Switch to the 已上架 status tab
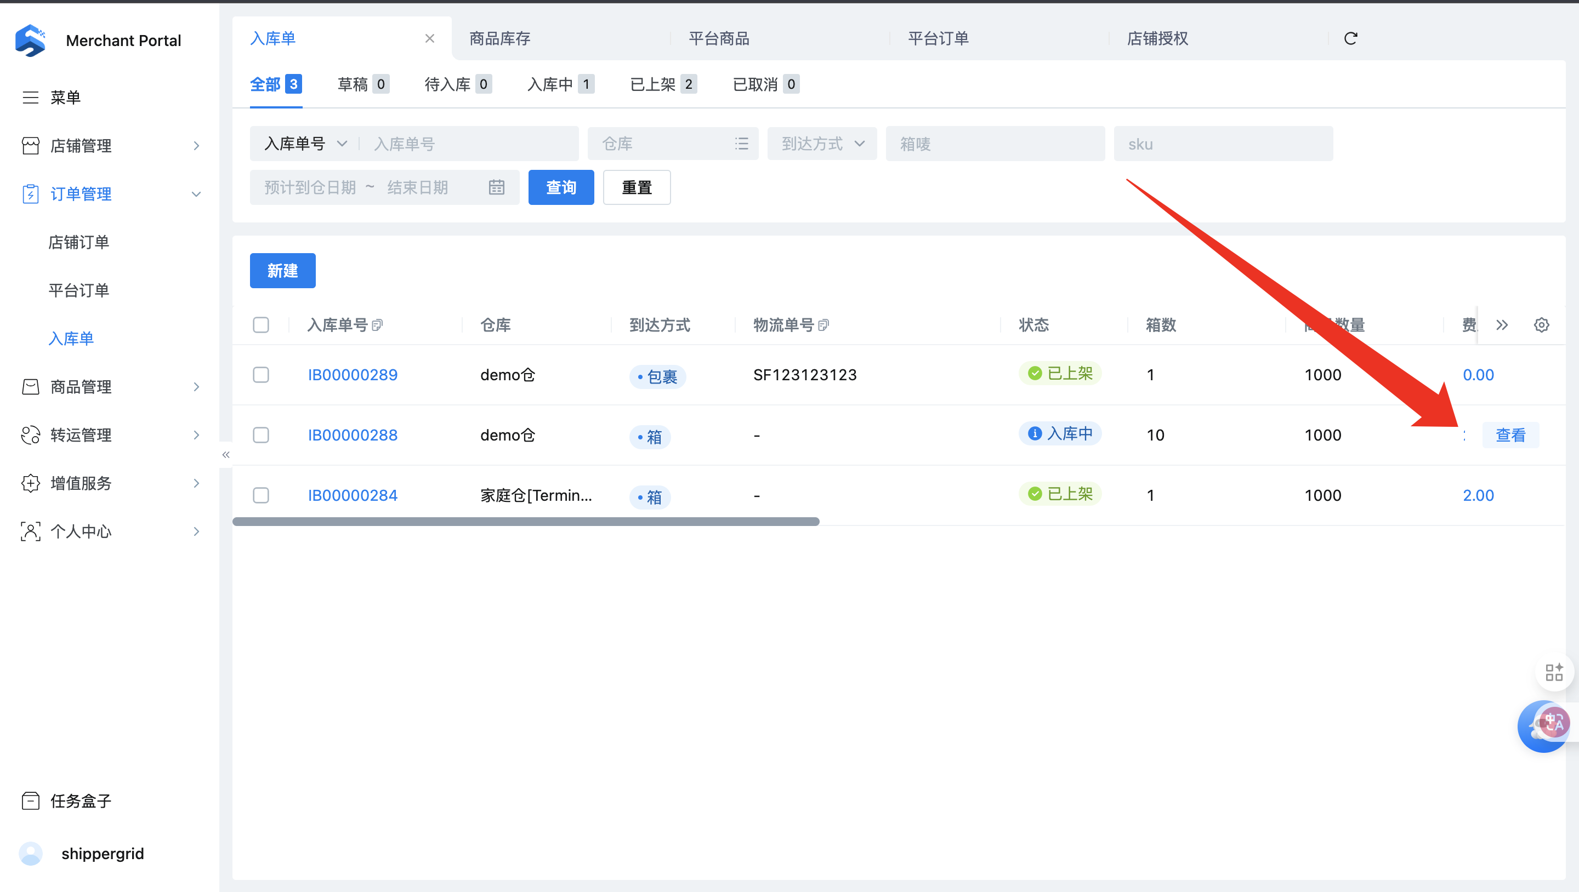This screenshot has height=892, width=1579. point(663,84)
